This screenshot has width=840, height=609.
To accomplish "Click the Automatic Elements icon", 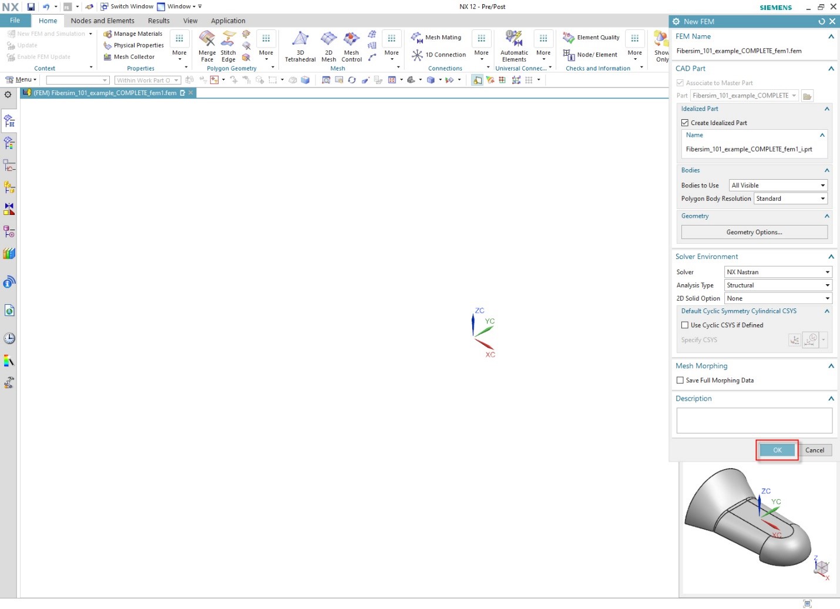I will pos(513,46).
